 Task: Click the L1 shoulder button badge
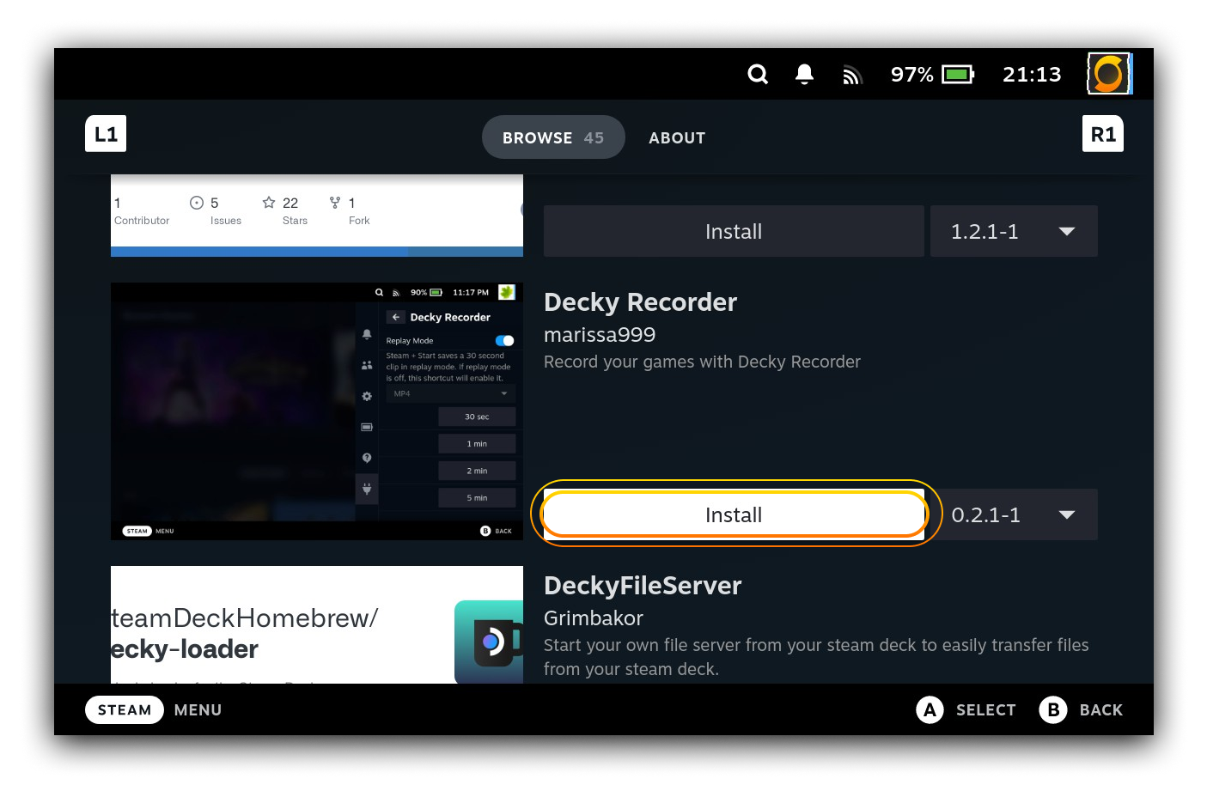106,134
